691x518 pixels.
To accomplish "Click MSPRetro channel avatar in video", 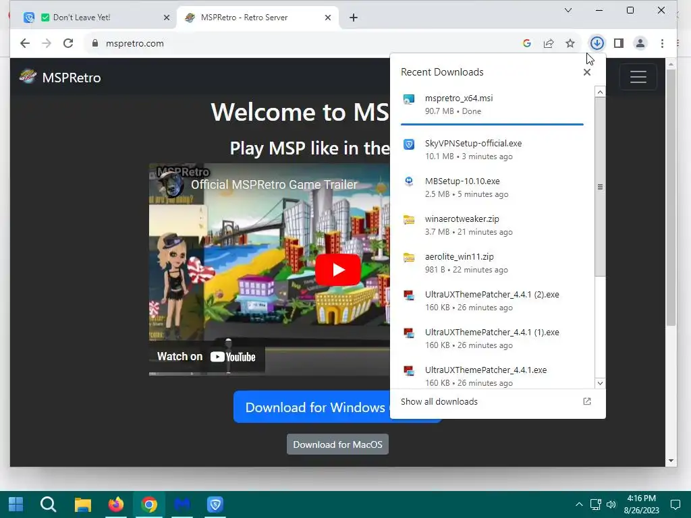I will click(172, 184).
